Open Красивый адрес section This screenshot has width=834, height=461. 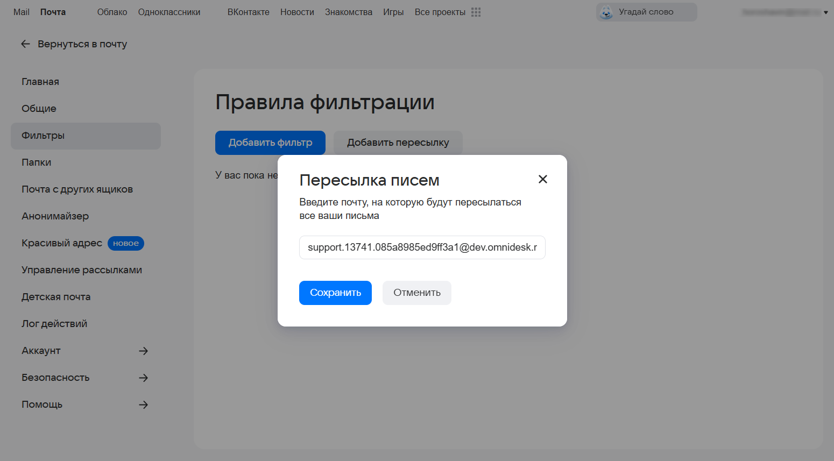tap(62, 243)
